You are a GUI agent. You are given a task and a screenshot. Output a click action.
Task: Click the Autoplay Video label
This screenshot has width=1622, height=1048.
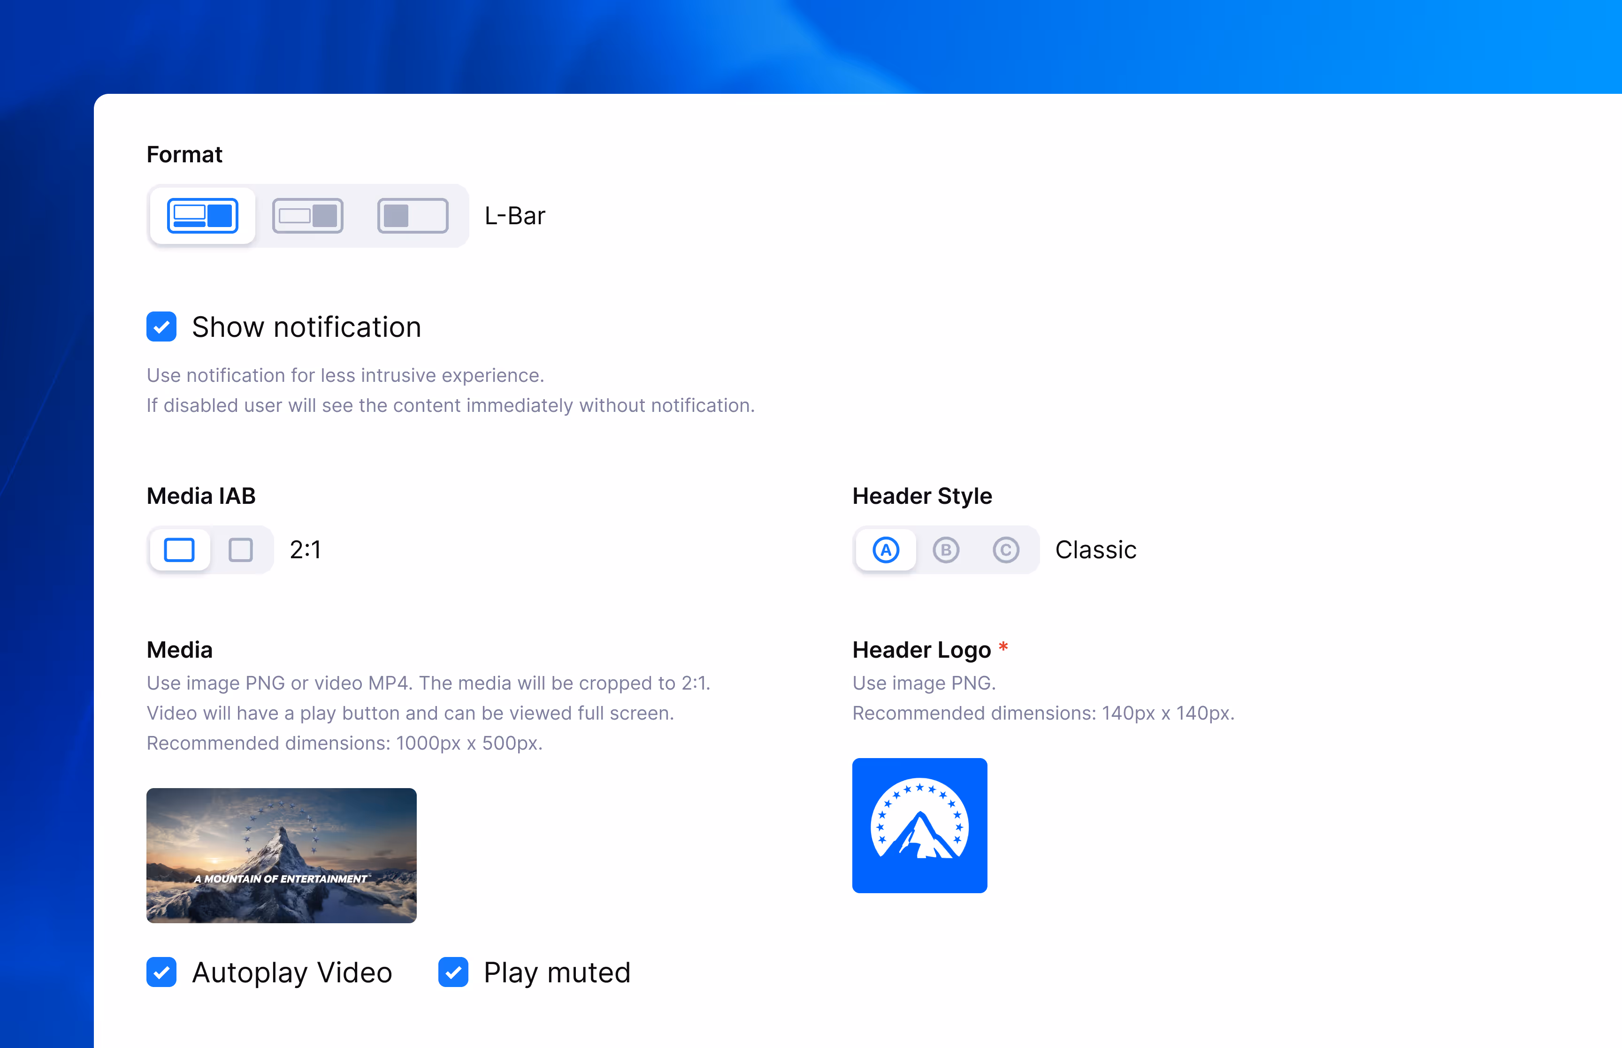292,972
